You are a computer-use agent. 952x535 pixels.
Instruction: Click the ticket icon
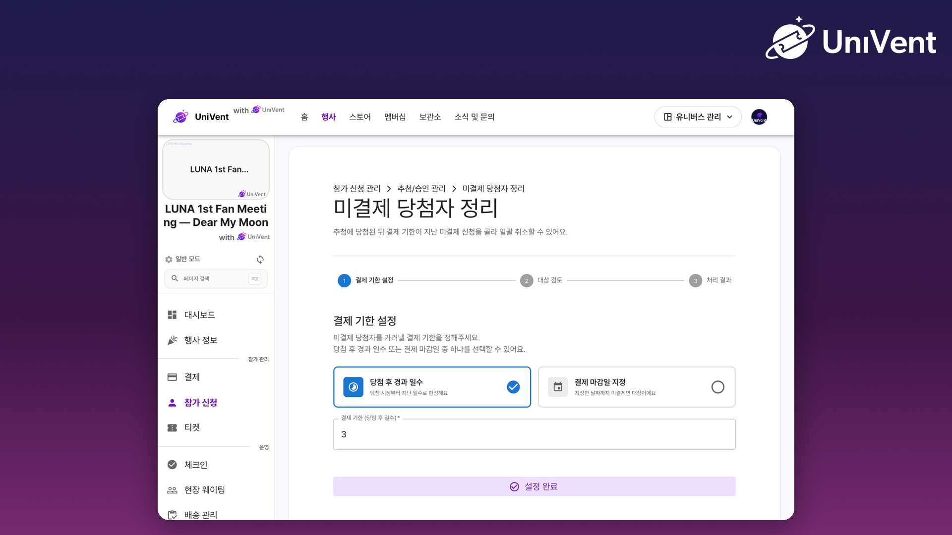172,428
